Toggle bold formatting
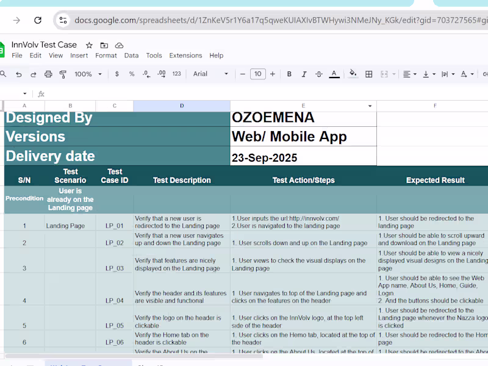The image size is (488, 366). pos(289,74)
